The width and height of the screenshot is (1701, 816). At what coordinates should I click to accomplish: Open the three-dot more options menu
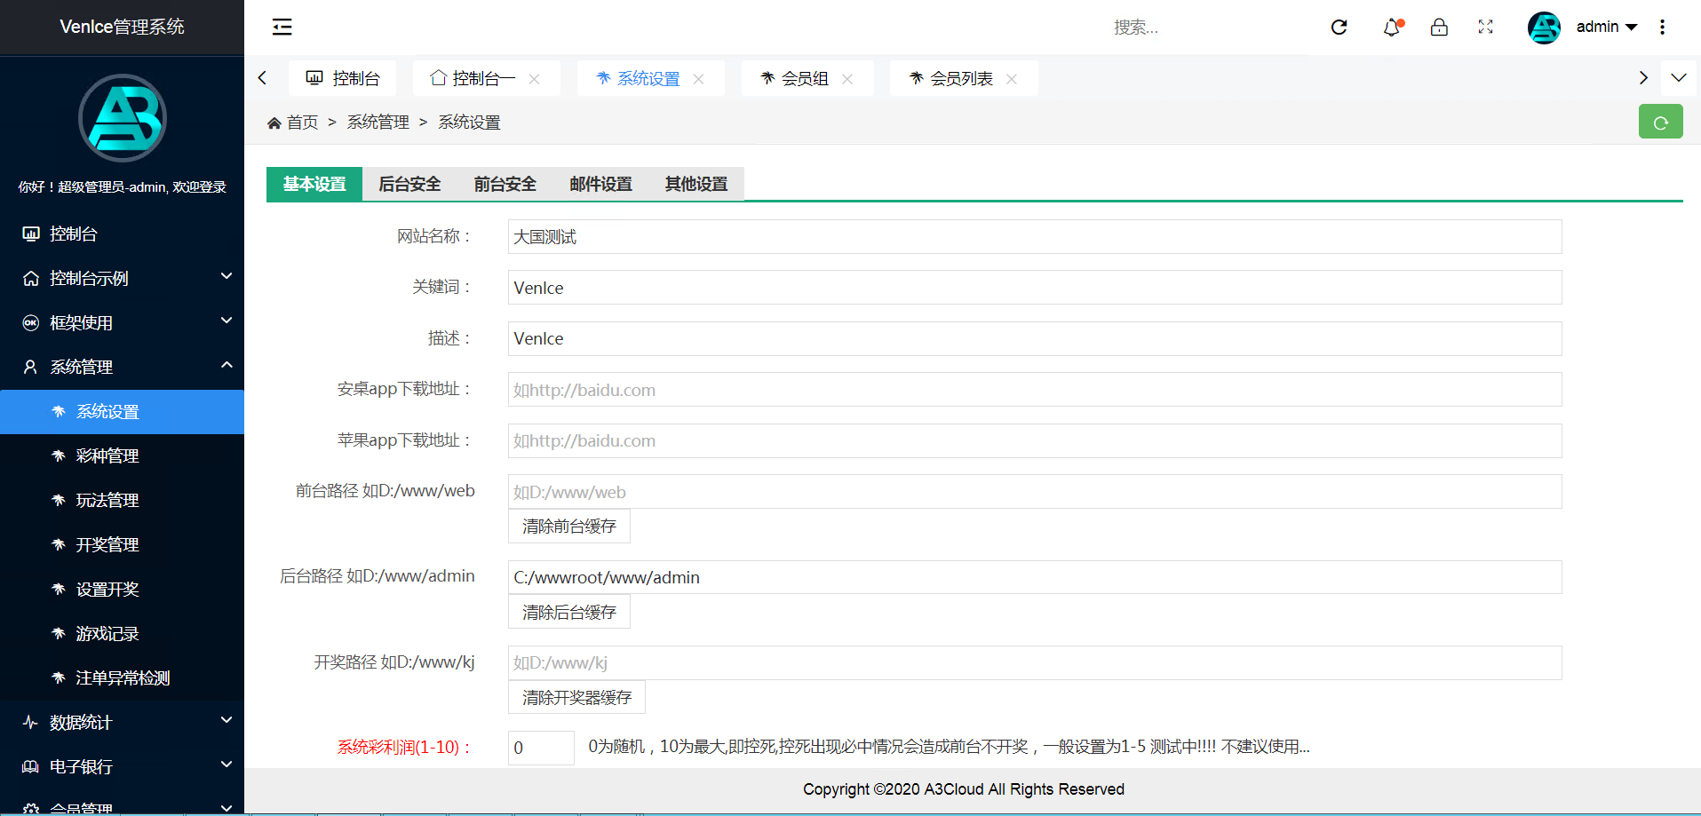coord(1662,27)
